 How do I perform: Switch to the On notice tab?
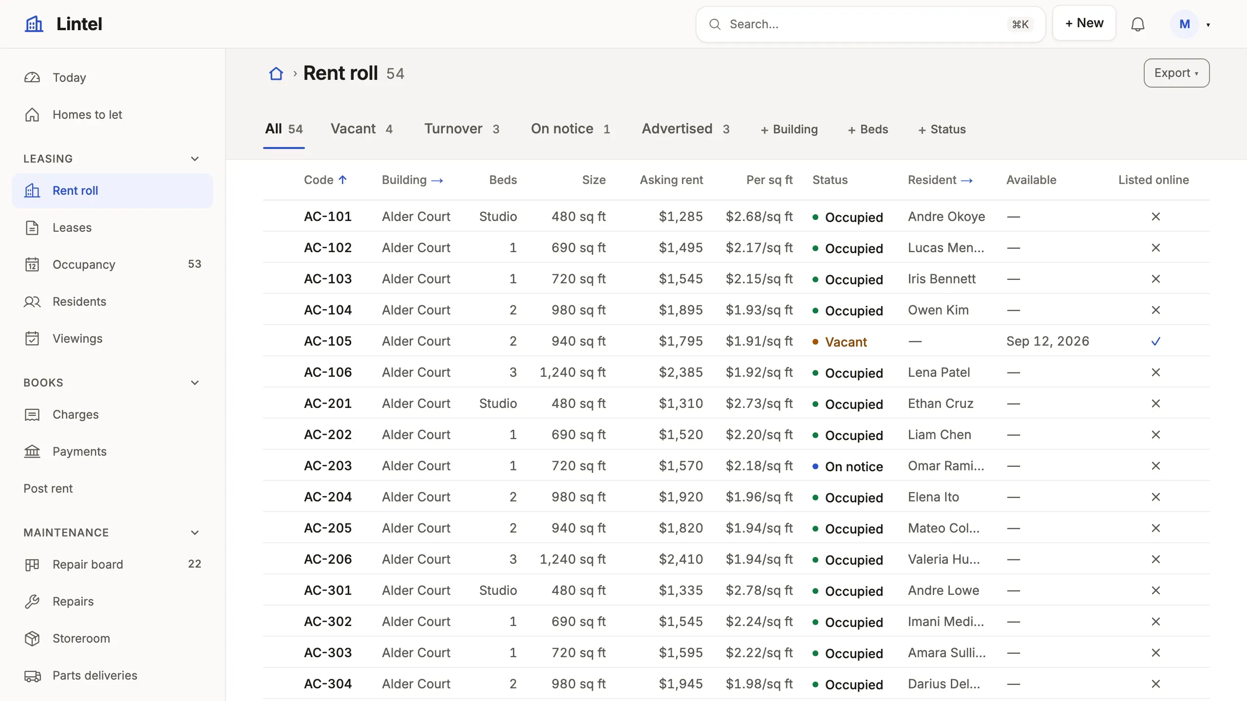pos(570,129)
